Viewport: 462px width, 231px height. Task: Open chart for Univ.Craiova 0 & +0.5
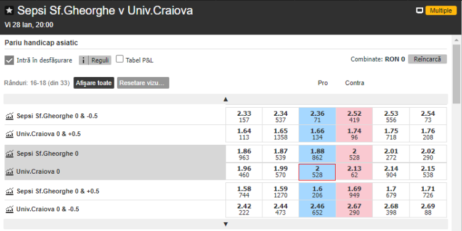point(10,134)
